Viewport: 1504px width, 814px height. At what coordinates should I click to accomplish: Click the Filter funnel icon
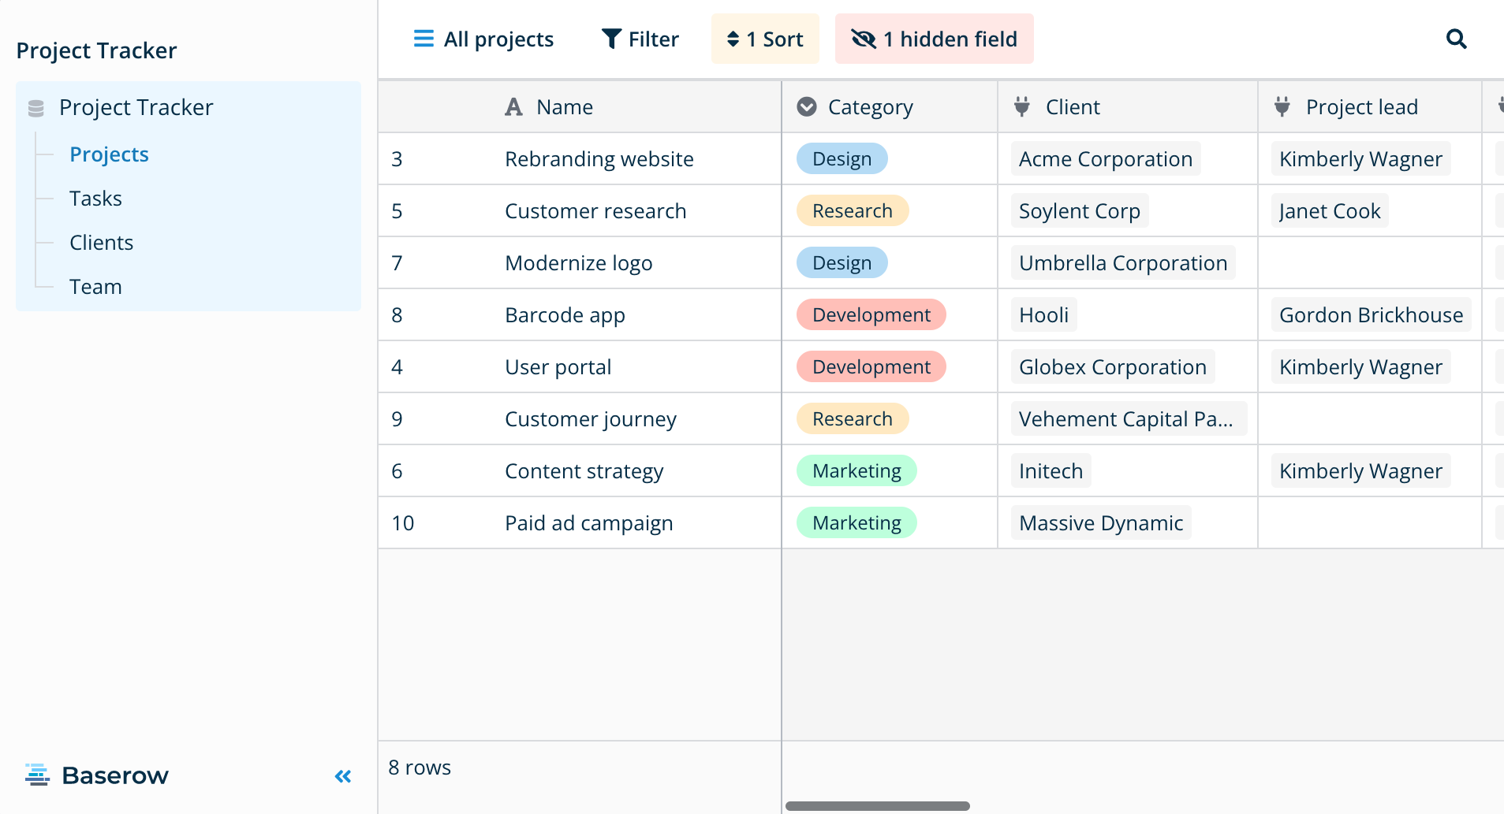click(611, 39)
